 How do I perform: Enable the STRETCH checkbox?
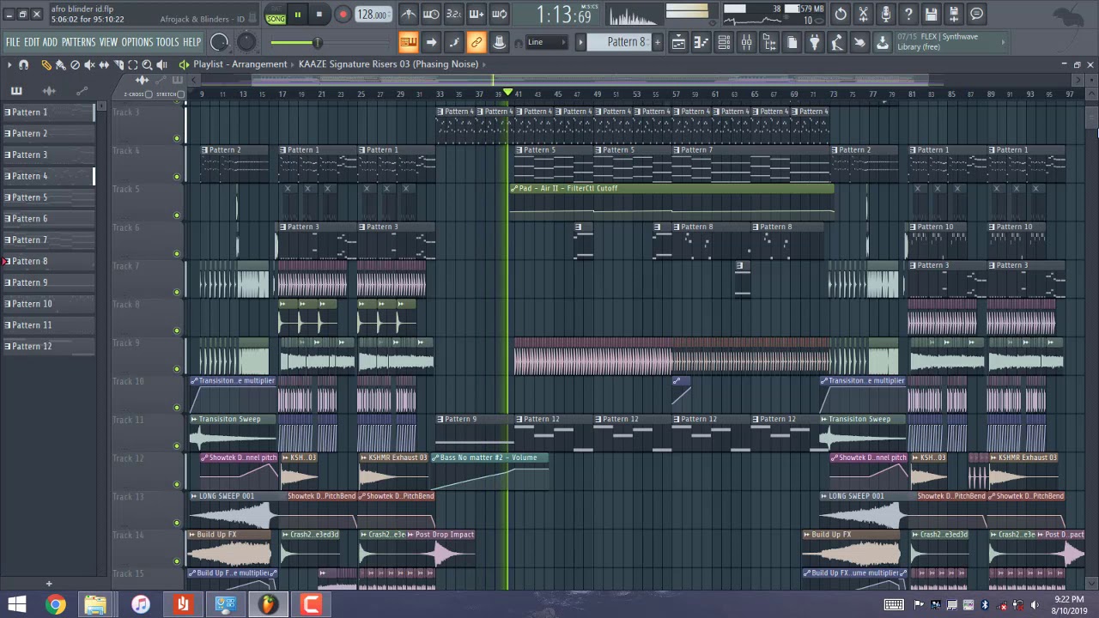[180, 94]
